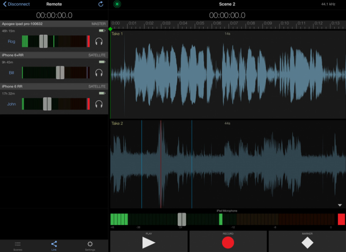Refresh the Remote device list
This screenshot has height=252, width=346.
(100, 4)
